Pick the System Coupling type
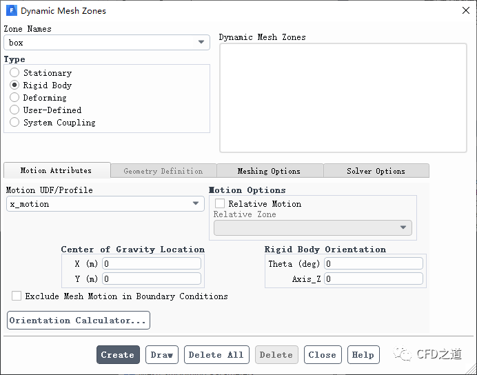This screenshot has width=477, height=375. point(14,123)
